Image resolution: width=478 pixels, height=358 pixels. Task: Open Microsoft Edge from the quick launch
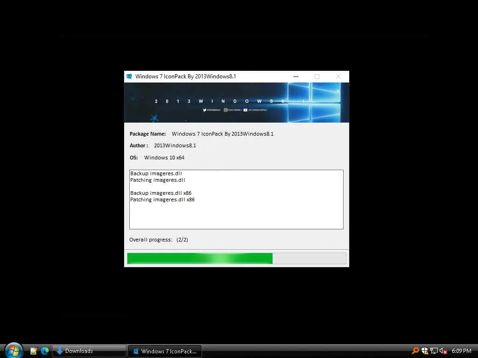[45, 351]
